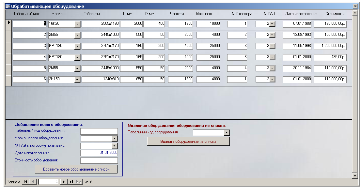361x194 pixels.
Task: Select row selector for record 6
Action: pyautogui.click(x=8, y=81)
